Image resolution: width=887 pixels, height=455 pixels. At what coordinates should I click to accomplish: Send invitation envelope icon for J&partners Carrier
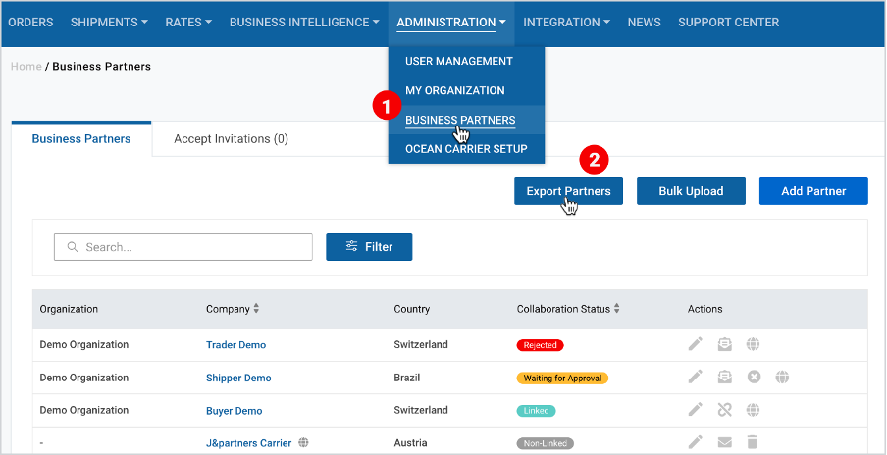click(x=724, y=442)
